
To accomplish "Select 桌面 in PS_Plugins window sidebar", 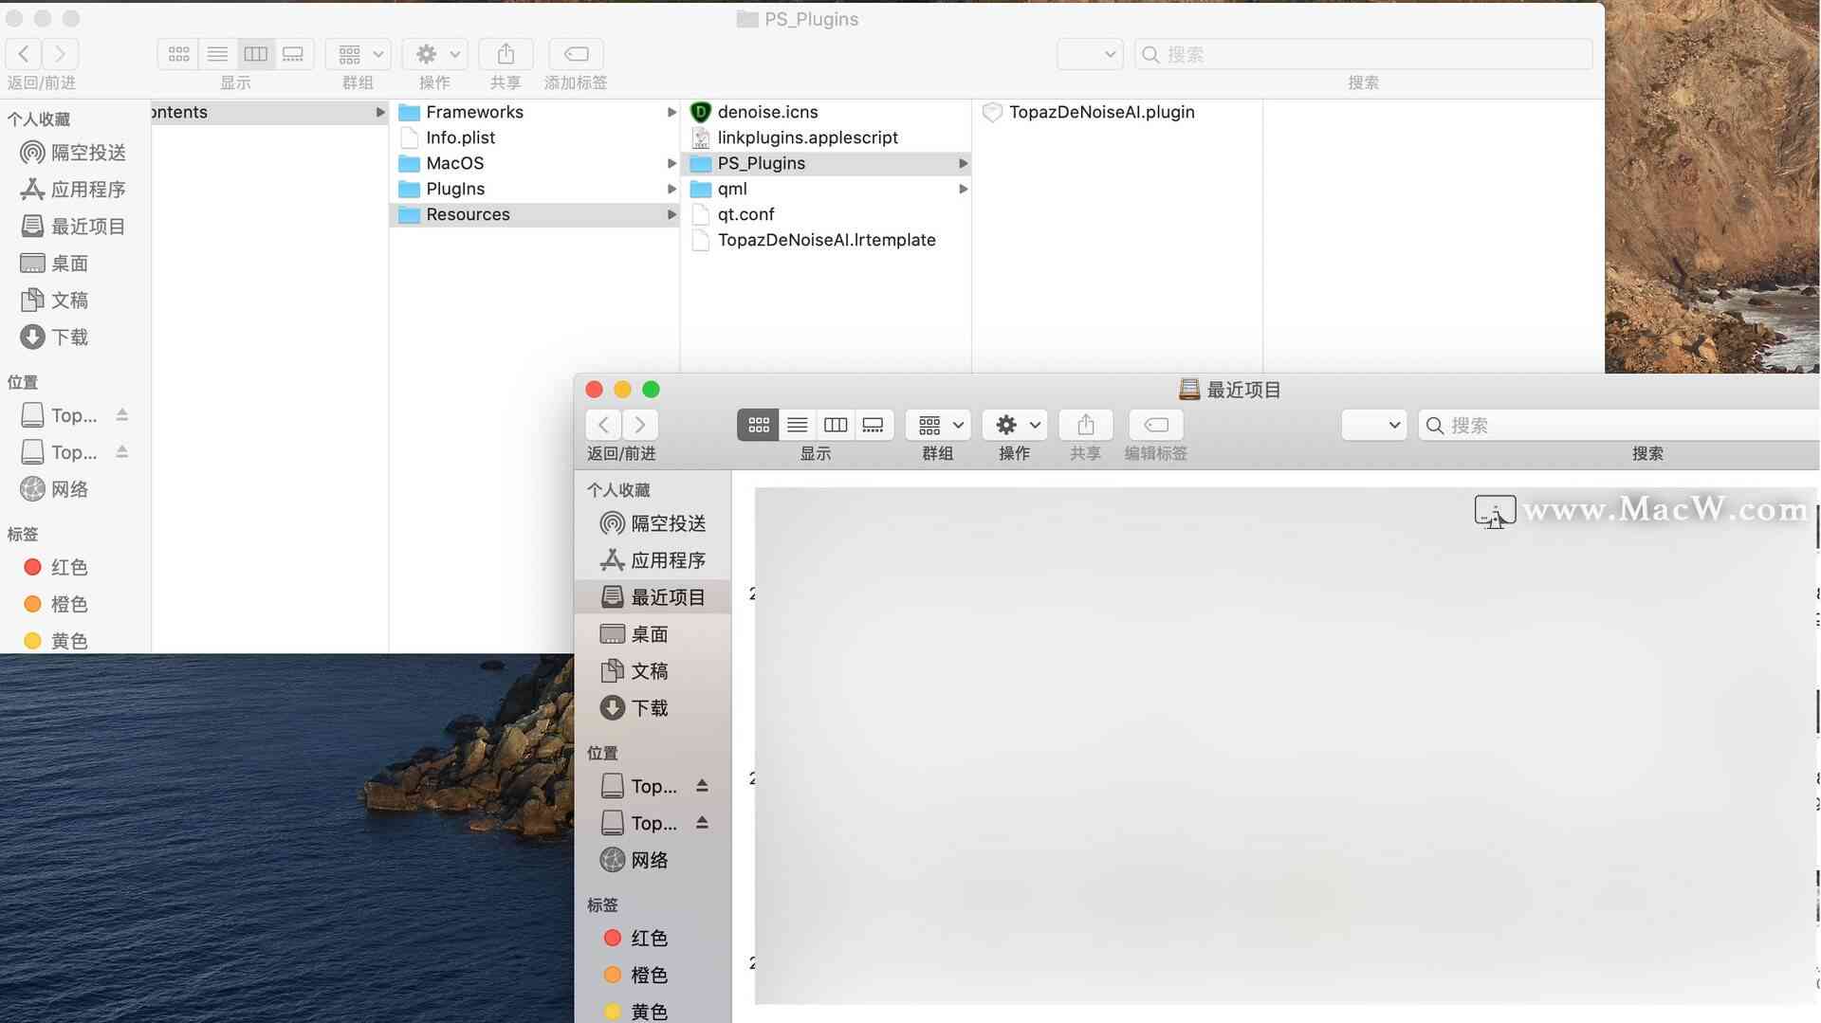I will [x=74, y=264].
